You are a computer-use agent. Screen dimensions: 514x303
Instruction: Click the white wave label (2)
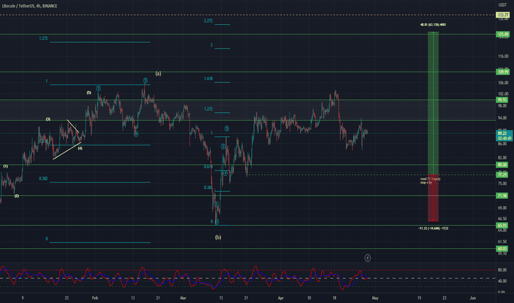click(17, 196)
